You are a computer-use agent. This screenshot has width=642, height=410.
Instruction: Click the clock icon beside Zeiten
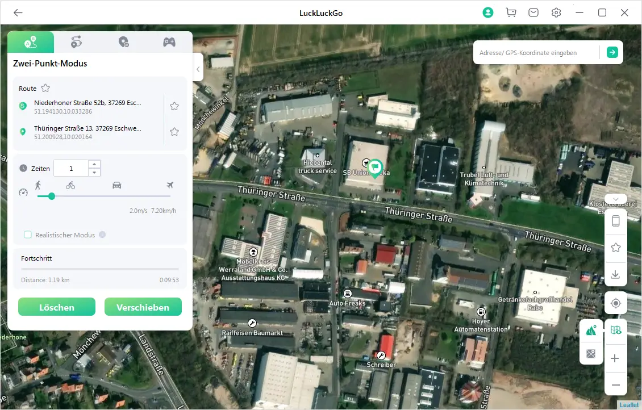(23, 168)
